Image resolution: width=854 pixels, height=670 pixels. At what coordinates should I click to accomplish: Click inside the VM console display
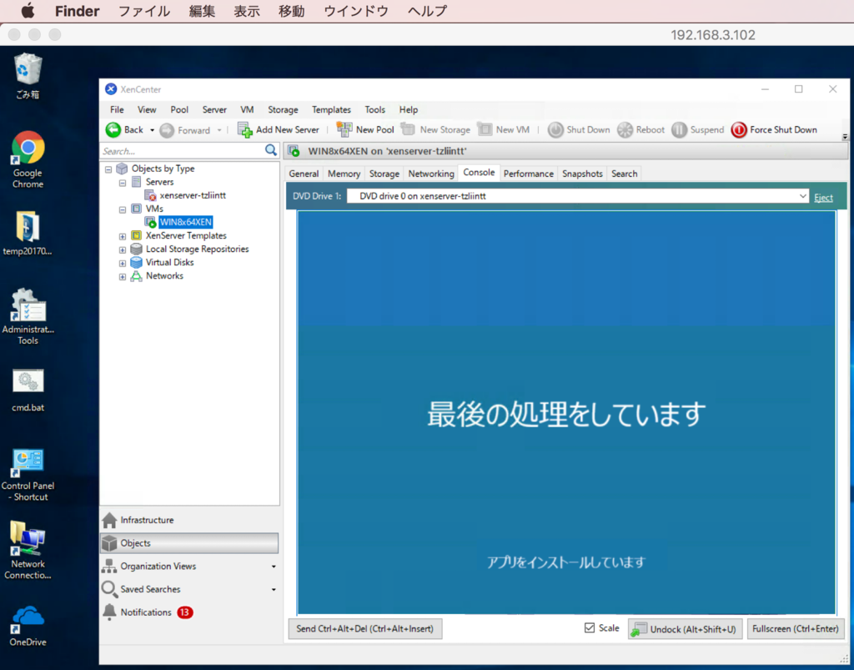click(x=566, y=413)
